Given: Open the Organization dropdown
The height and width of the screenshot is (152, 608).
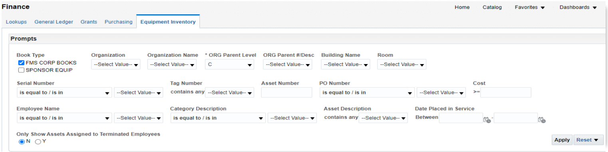Looking at the screenshot, I should pyautogui.click(x=116, y=64).
